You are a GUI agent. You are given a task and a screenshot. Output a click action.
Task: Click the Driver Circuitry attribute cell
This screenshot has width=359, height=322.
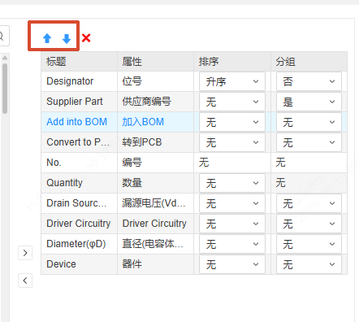tap(156, 224)
